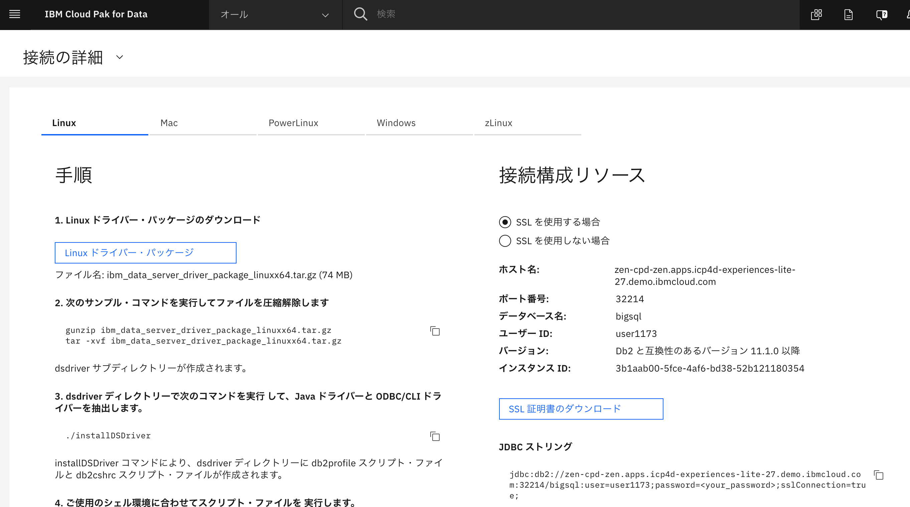The height and width of the screenshot is (507, 910).
Task: Click inside the 検索 search field
Action: tap(424, 14)
